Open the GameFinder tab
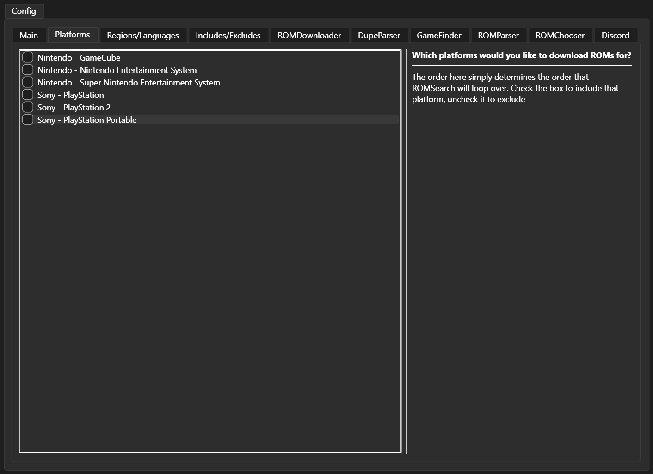 tap(439, 35)
